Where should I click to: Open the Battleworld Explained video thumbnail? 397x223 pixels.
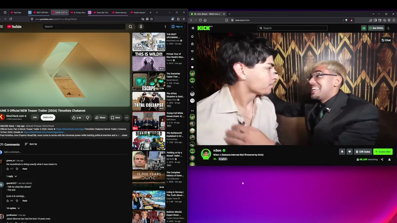[x=149, y=141]
